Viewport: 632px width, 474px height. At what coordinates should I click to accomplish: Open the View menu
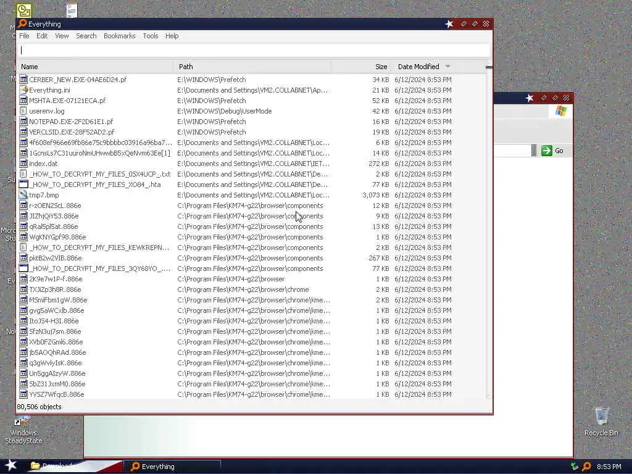coord(62,36)
